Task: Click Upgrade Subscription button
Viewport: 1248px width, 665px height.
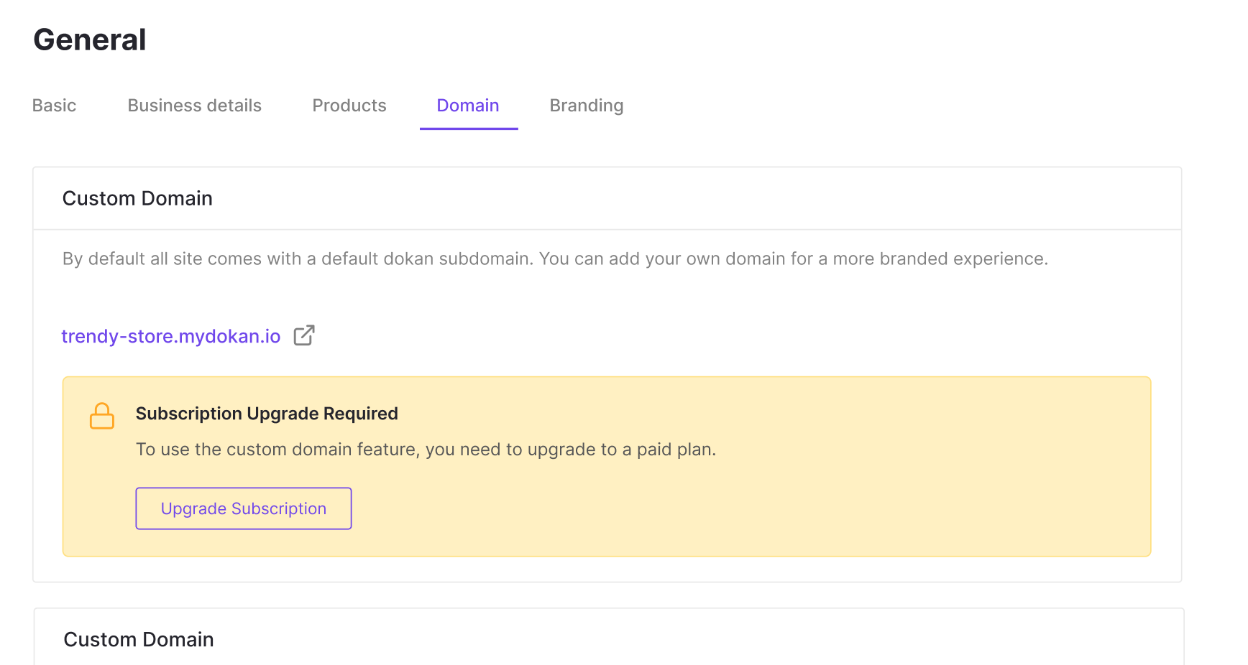Action: click(x=244, y=508)
